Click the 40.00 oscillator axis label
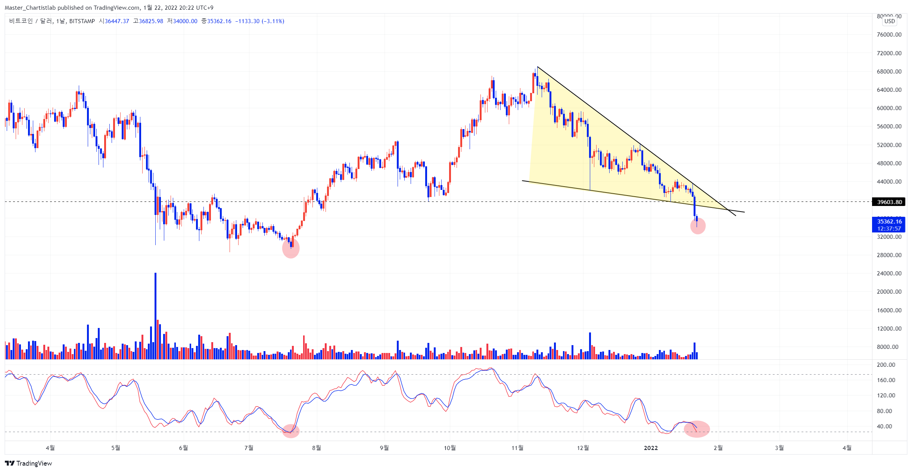This screenshot has width=912, height=472. (x=884, y=426)
